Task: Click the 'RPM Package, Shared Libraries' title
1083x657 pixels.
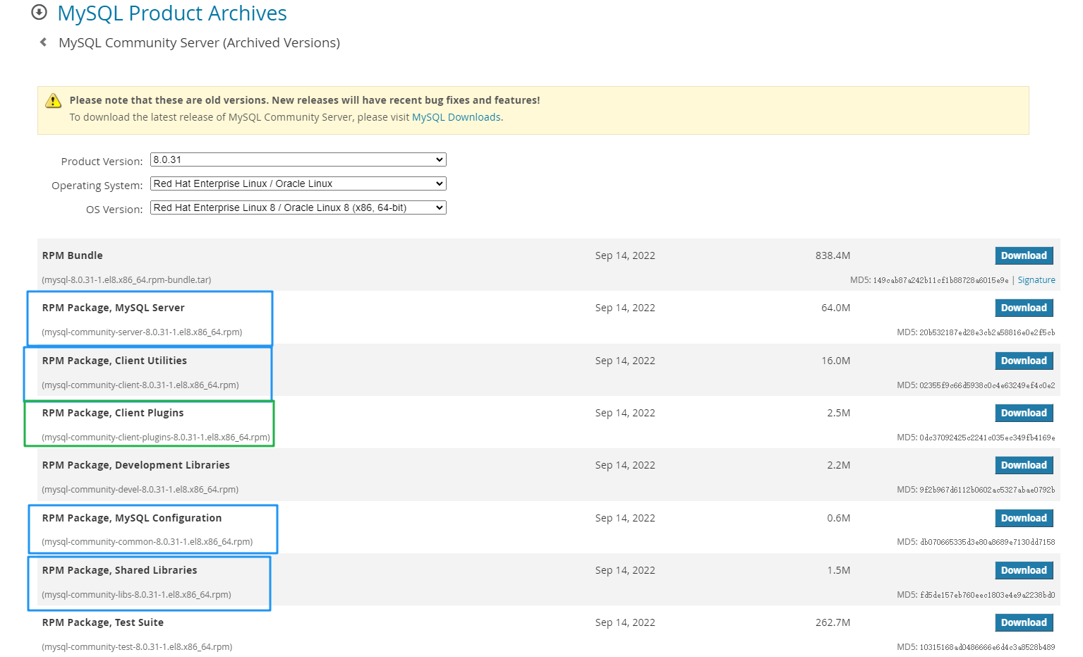Action: (120, 570)
